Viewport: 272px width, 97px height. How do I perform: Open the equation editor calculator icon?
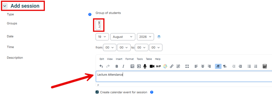[x=265, y=66]
